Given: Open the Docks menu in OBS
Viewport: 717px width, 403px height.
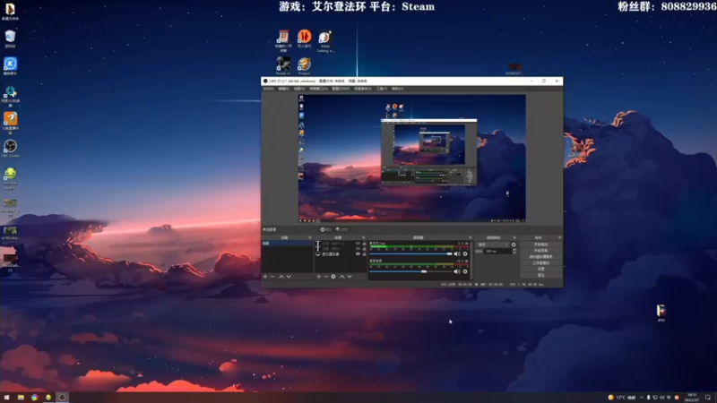Looking at the screenshot, I should click(x=319, y=89).
